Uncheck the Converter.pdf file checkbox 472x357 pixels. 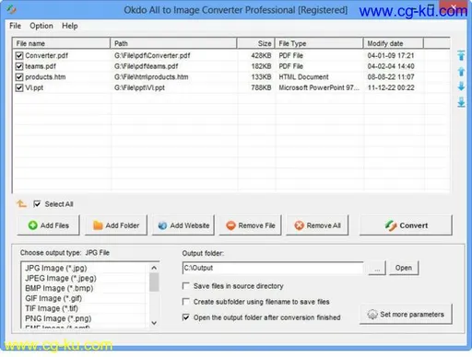click(19, 55)
